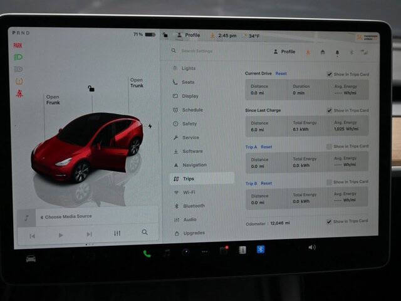Tap the network signal icon in settings header
Screen dimensions: 401x301
click(x=365, y=52)
